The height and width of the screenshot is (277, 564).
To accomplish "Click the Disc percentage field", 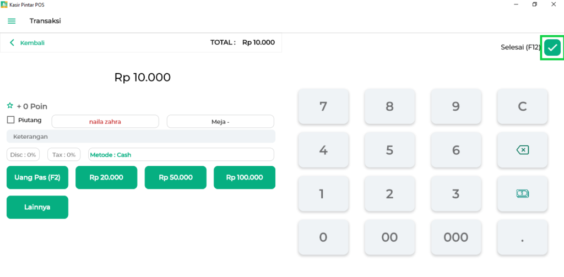I will pyautogui.click(x=23, y=155).
